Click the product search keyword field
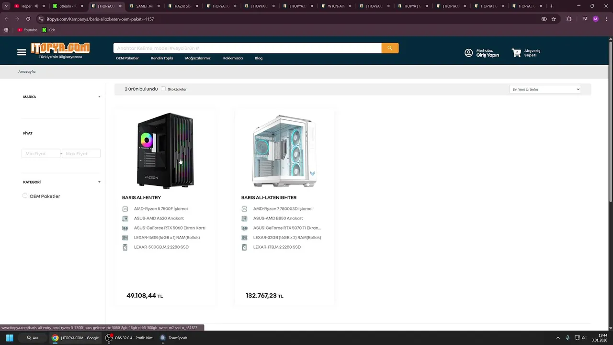This screenshot has width=613, height=345. click(248, 48)
